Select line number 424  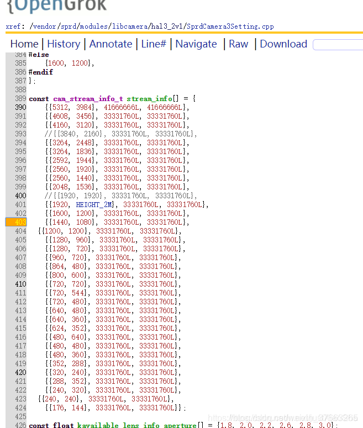tap(20, 408)
